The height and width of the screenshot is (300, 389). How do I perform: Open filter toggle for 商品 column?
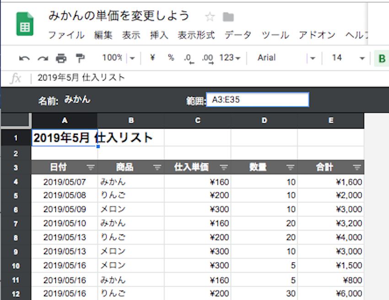point(157,168)
